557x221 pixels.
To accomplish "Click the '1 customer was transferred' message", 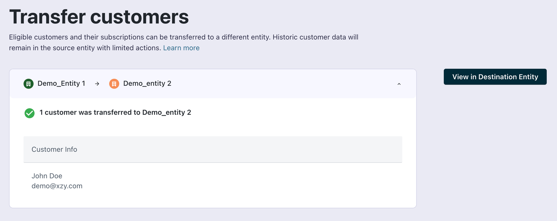I will [x=115, y=113].
